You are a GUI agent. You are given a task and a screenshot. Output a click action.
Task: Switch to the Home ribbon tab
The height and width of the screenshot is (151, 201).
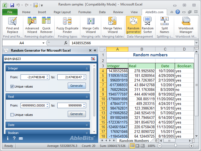pyautogui.click(x=26, y=12)
